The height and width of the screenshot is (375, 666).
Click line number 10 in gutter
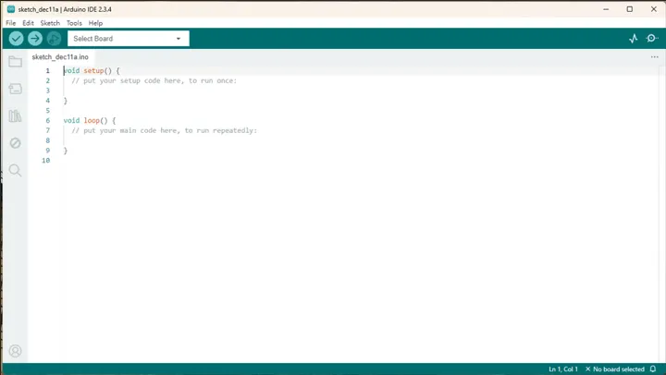46,161
